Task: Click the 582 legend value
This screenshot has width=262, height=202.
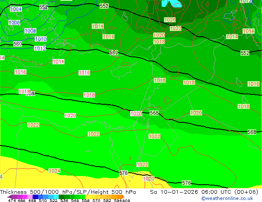Action: [107, 200]
